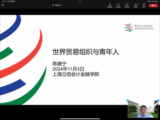This screenshot has height=120, width=160.
Task: Click the World Trade Organization logo on the slide
Action: (139, 27)
